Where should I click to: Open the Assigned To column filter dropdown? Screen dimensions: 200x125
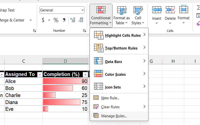tap(40, 75)
